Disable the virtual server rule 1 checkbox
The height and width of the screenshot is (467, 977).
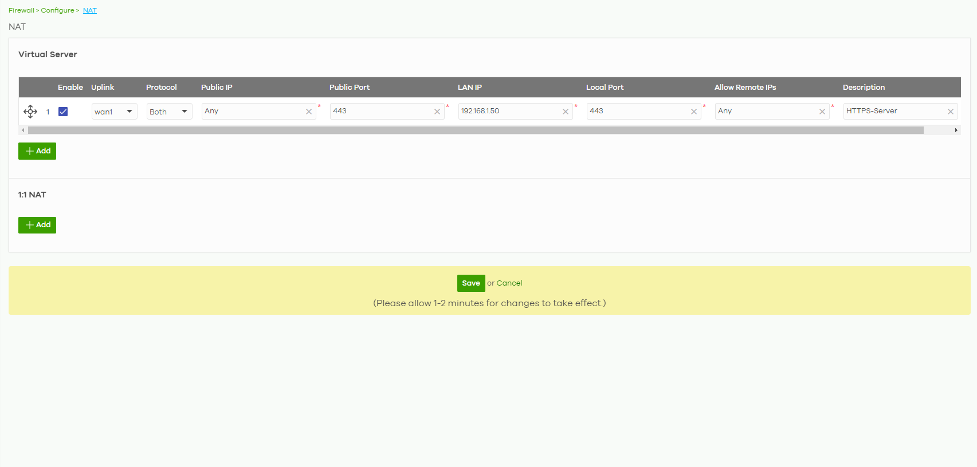pos(63,112)
